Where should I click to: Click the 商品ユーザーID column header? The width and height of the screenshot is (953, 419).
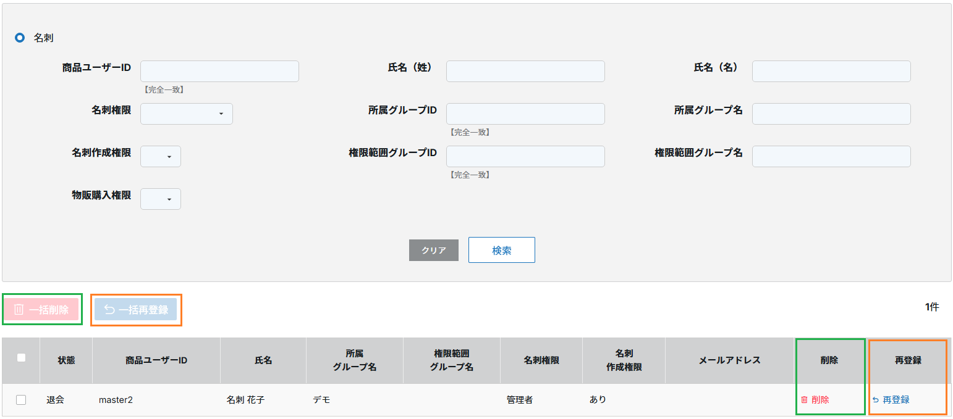coord(156,360)
